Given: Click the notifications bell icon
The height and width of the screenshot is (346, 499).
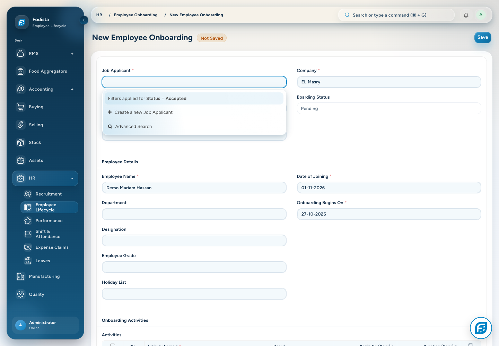Looking at the screenshot, I should (466, 15).
